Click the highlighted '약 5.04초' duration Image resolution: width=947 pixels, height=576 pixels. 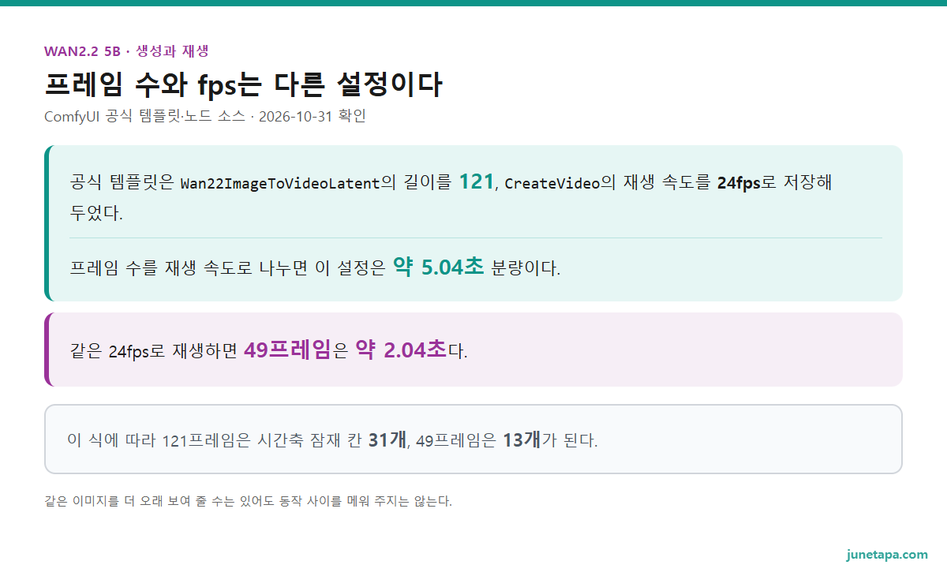pyautogui.click(x=438, y=267)
